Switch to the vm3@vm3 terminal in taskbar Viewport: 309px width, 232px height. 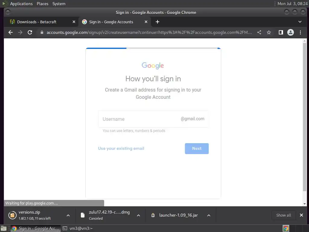tap(78, 228)
